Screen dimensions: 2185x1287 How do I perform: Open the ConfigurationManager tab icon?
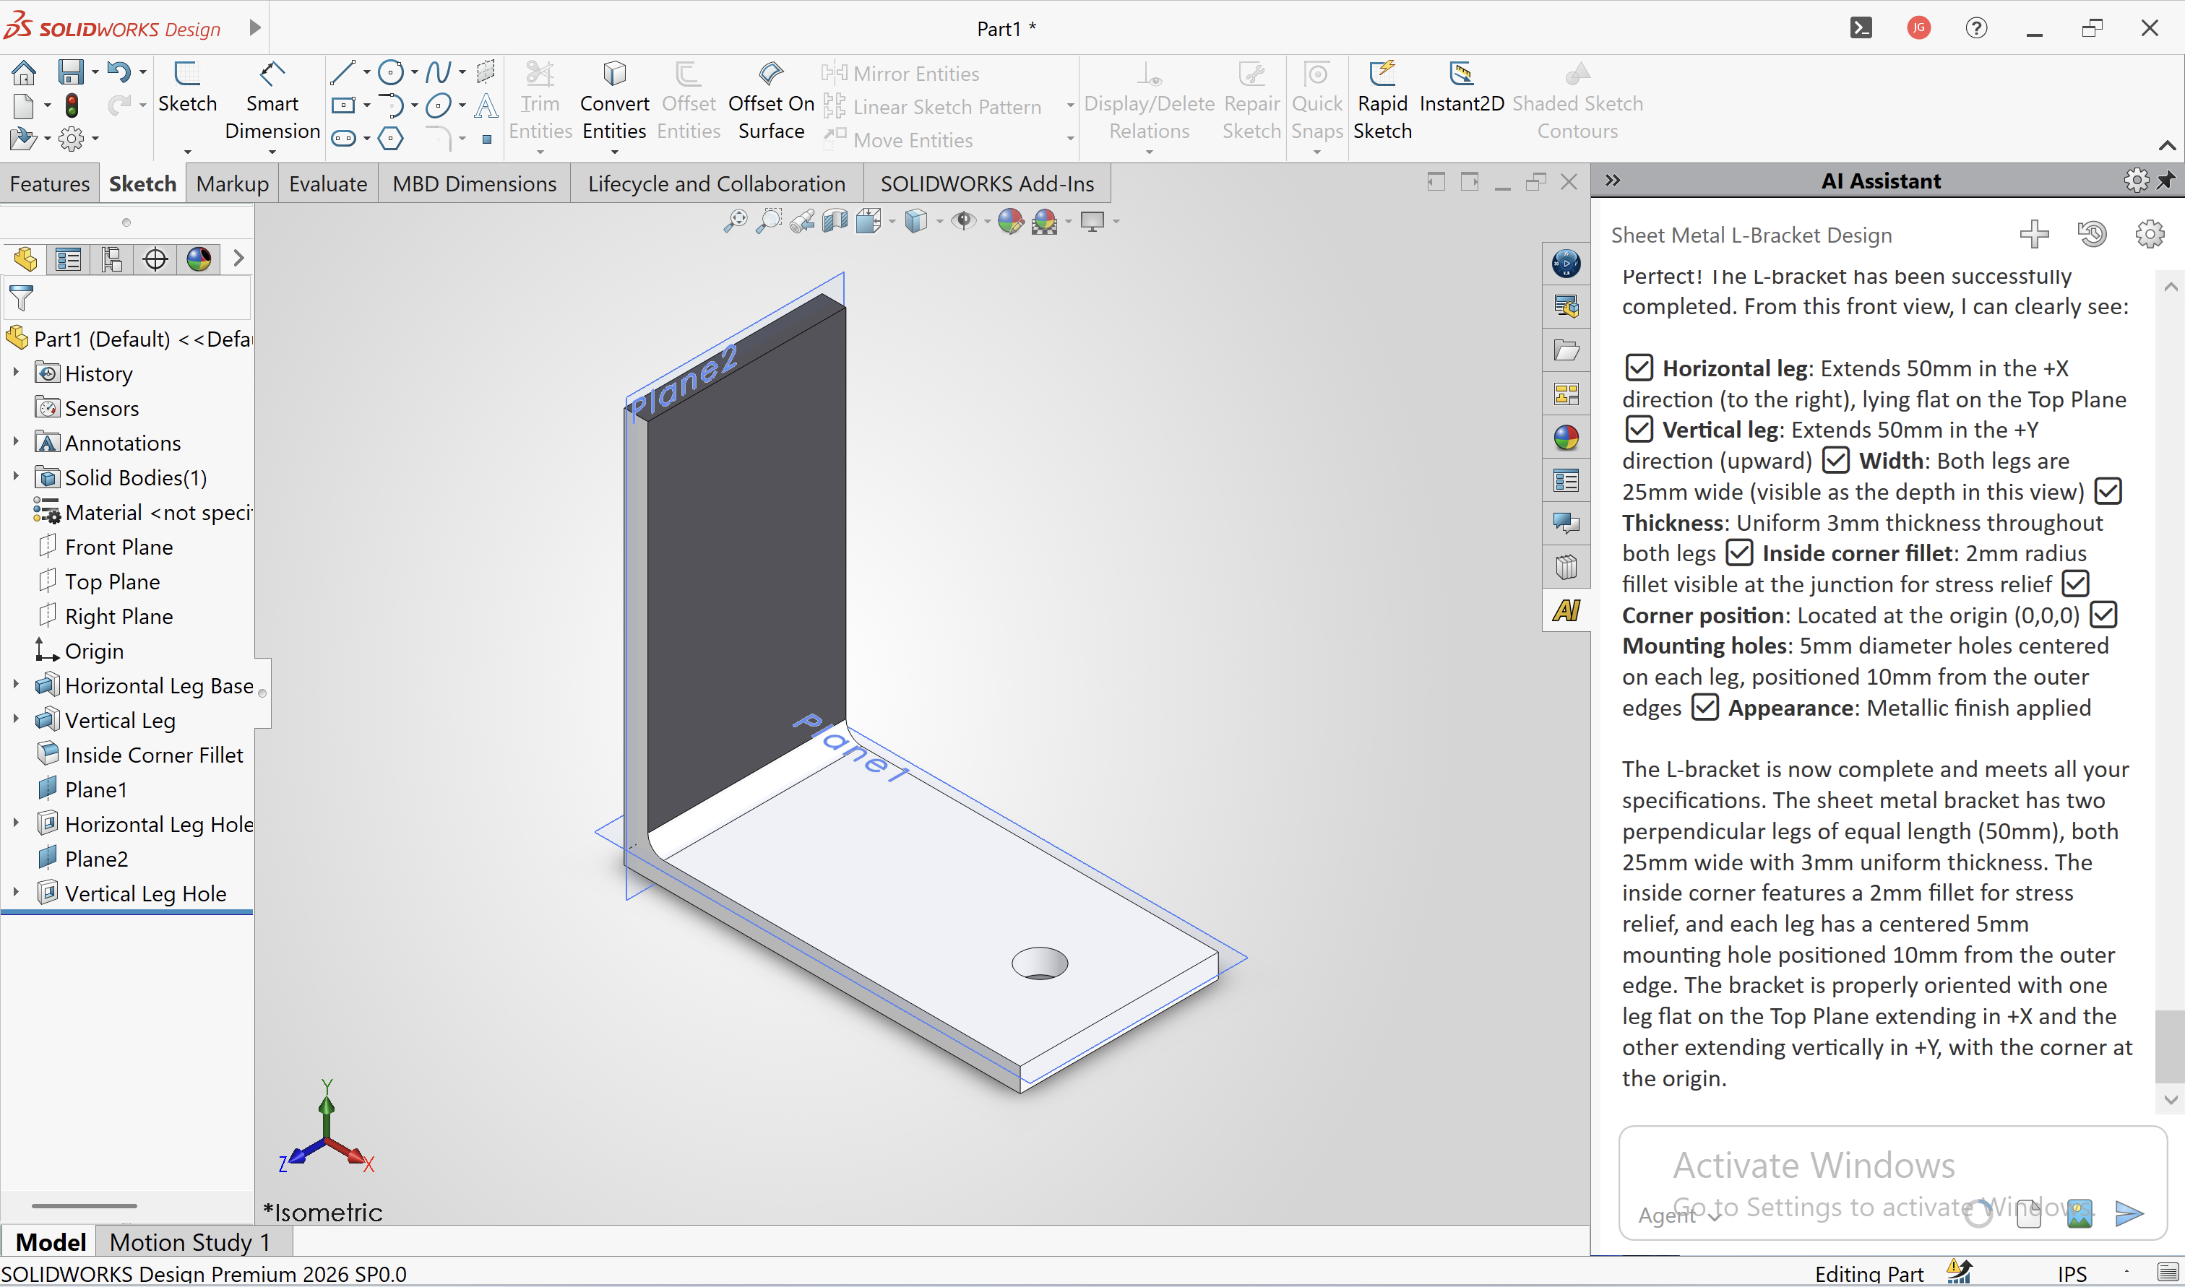pyautogui.click(x=112, y=259)
